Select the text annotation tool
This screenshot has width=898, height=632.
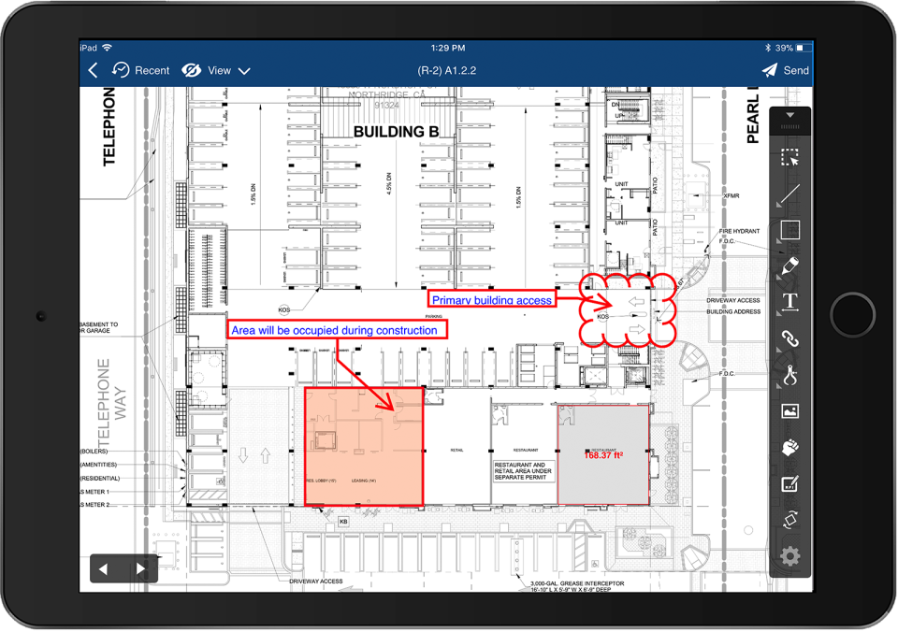789,302
